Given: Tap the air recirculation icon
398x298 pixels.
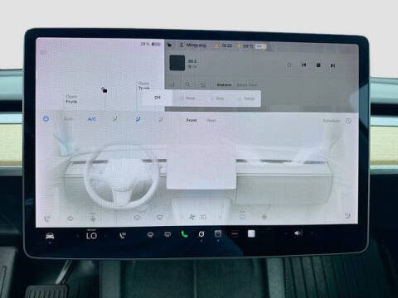Looking at the screenshot, I should (242, 215).
